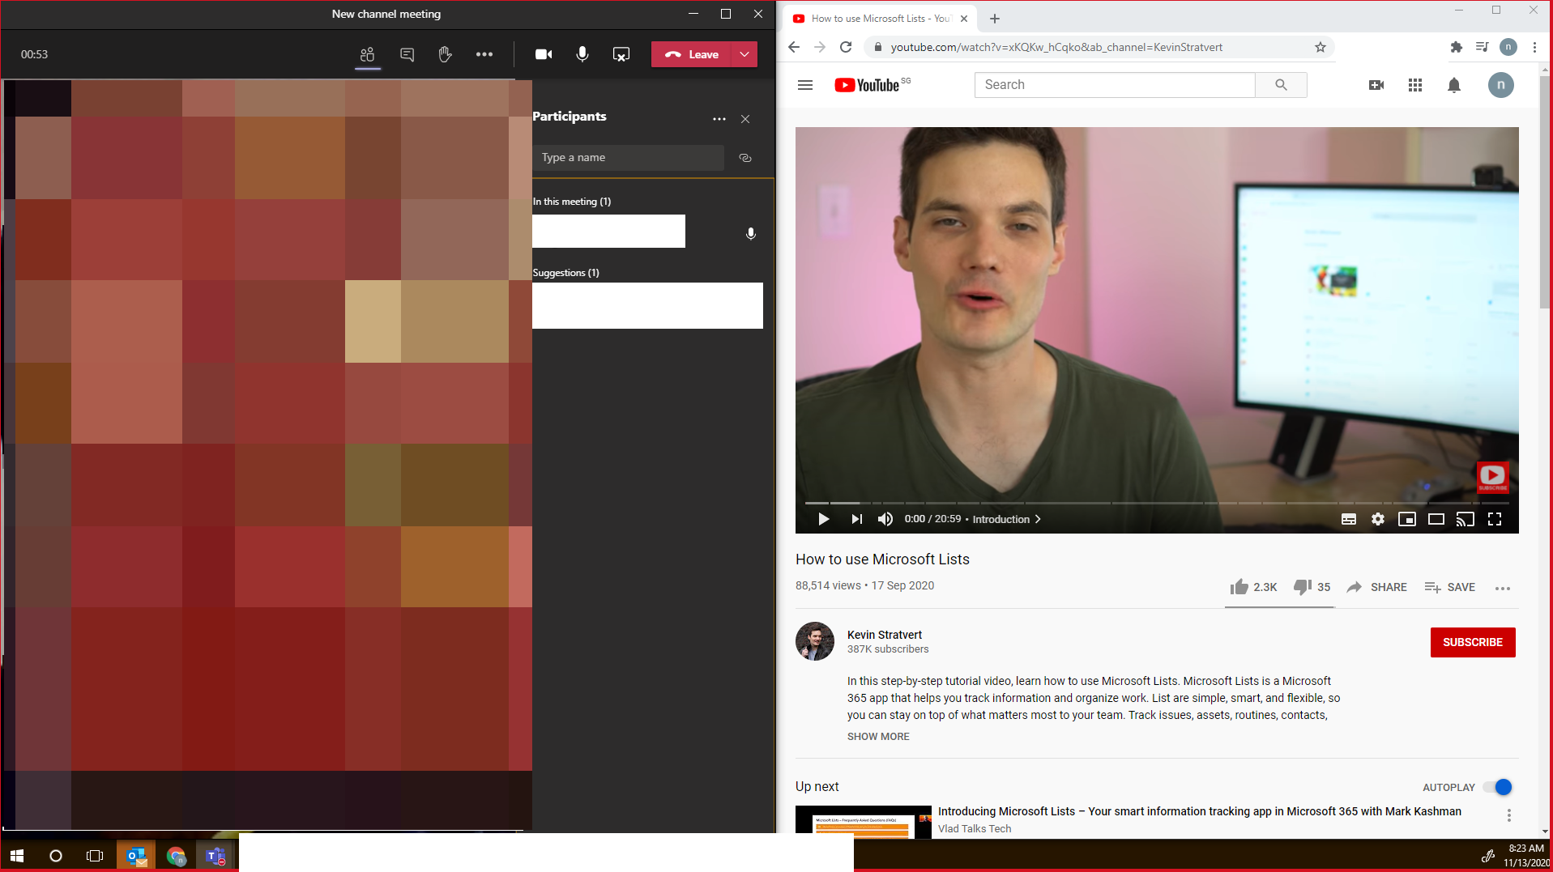Focus the Type a name field

click(628, 158)
